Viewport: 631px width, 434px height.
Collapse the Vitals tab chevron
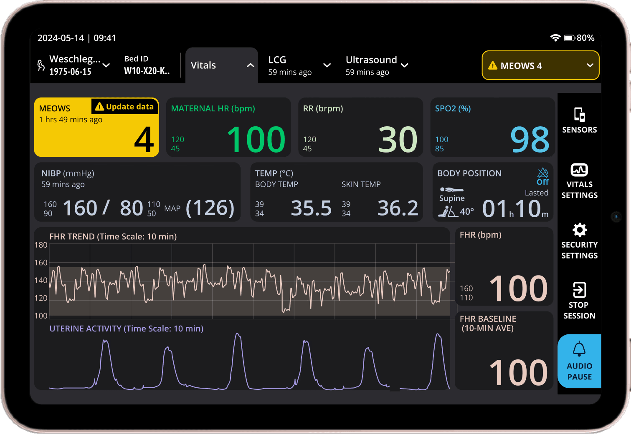[x=251, y=65]
